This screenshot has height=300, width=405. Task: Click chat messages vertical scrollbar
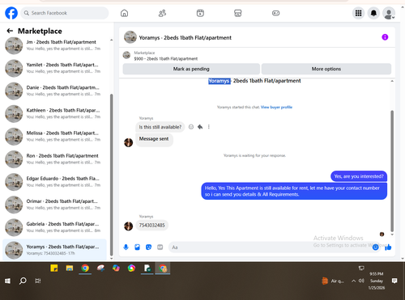click(x=392, y=171)
